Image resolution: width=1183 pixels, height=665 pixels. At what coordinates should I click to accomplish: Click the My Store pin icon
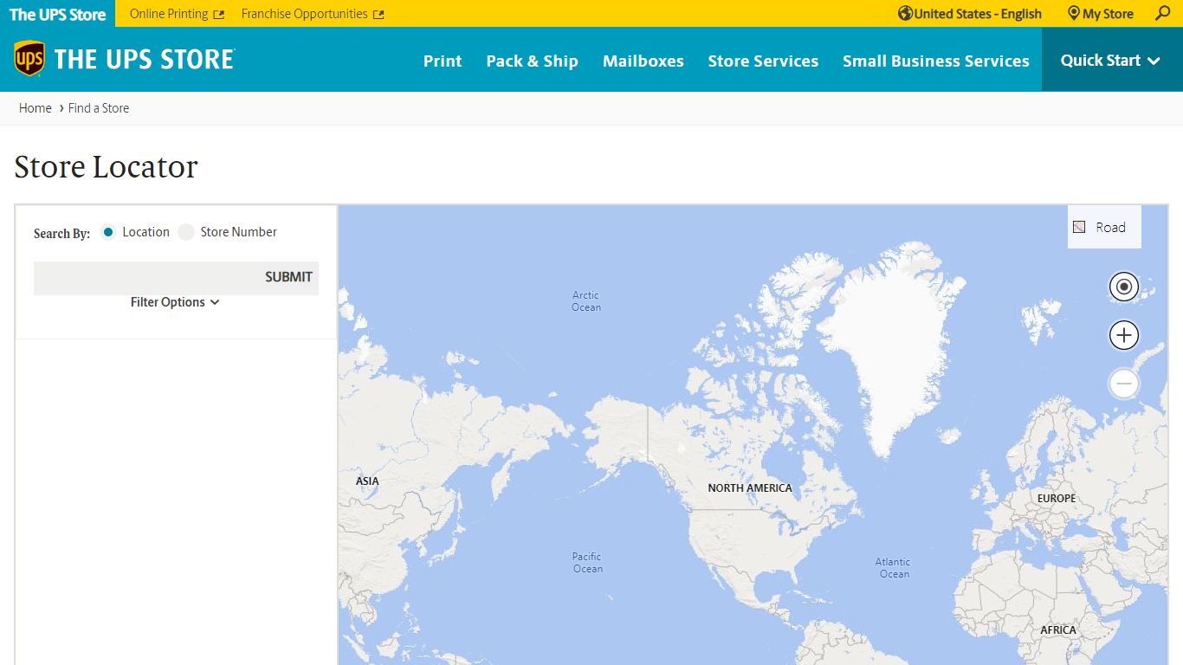pyautogui.click(x=1074, y=13)
